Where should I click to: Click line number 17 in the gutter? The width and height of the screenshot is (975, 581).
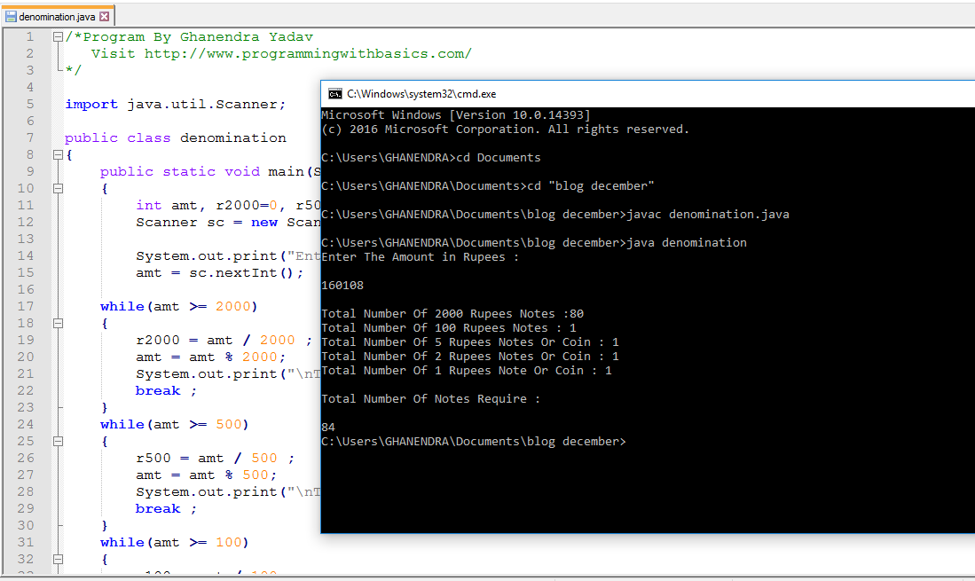26,306
